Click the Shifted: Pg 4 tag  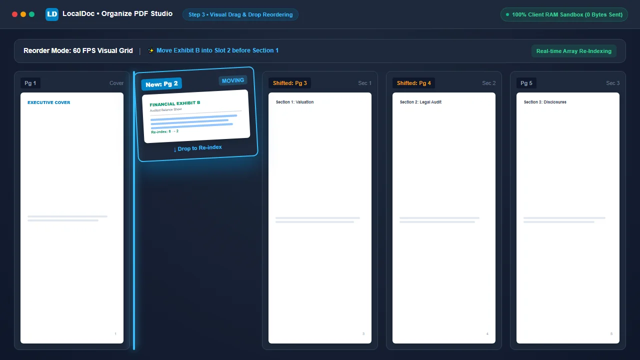coord(414,83)
